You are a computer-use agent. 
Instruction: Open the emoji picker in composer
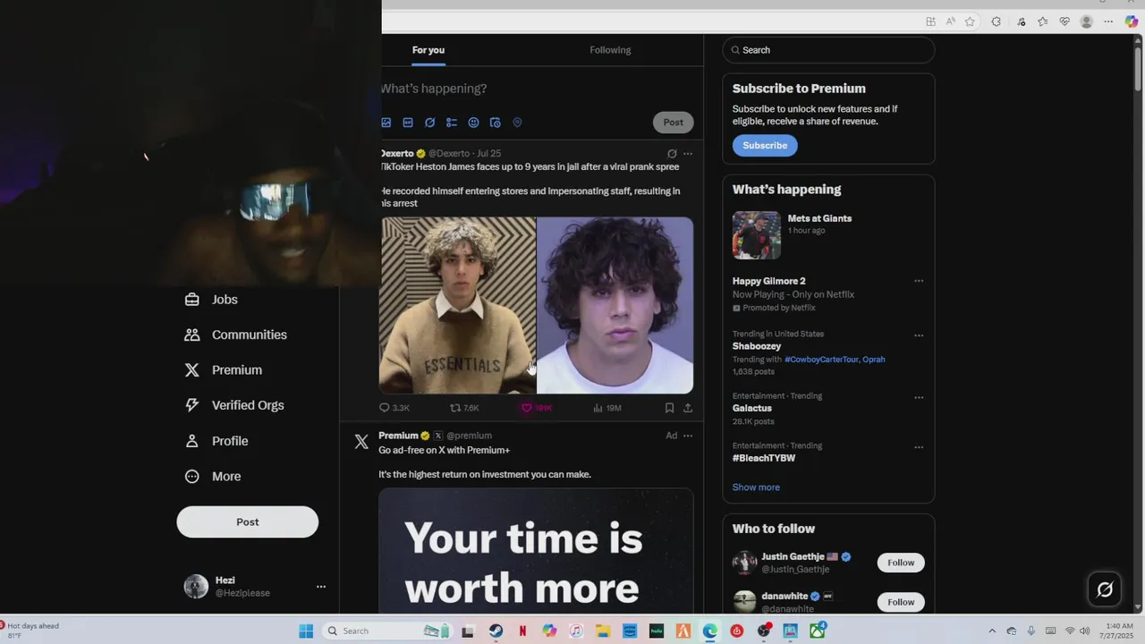[x=473, y=123]
